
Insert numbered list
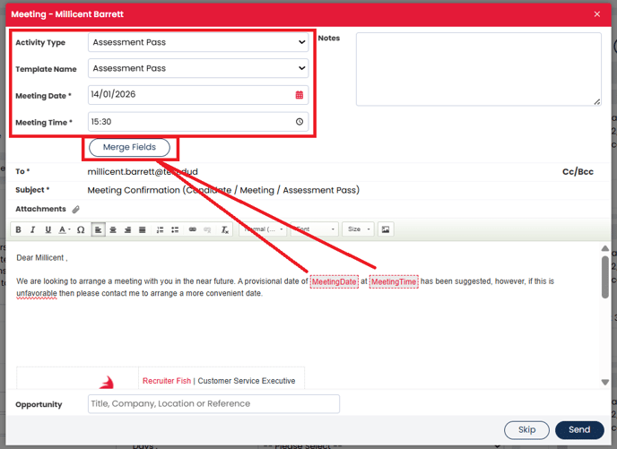tap(160, 229)
